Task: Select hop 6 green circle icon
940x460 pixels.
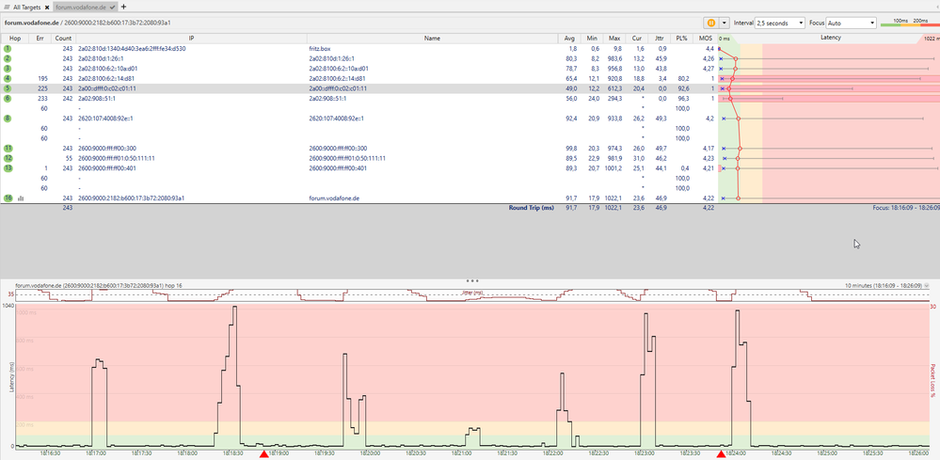Action: 8,98
